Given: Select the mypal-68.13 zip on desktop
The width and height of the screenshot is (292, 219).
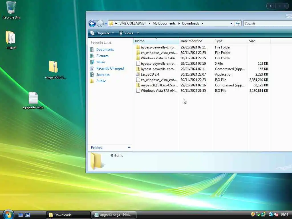Looking at the screenshot, I should tap(55, 70).
